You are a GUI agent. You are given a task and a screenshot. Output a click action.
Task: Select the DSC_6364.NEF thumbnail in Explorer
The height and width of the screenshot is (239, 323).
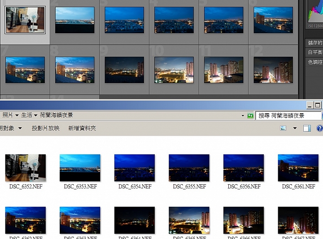point(135,220)
